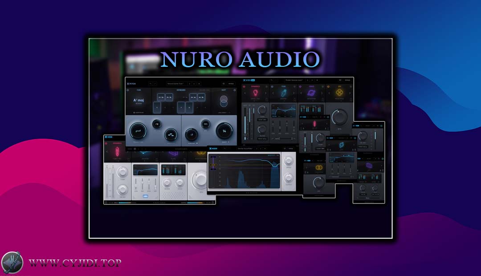Toggle the blue Tone power icon in dark Xvox
The height and width of the screenshot is (276, 481).
pos(273,86)
